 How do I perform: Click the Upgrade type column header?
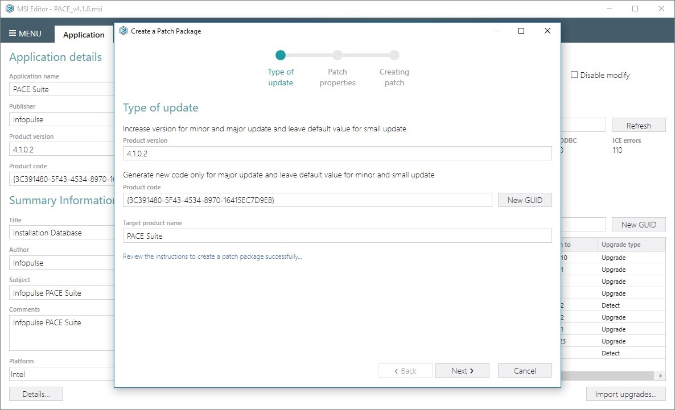tap(631, 245)
